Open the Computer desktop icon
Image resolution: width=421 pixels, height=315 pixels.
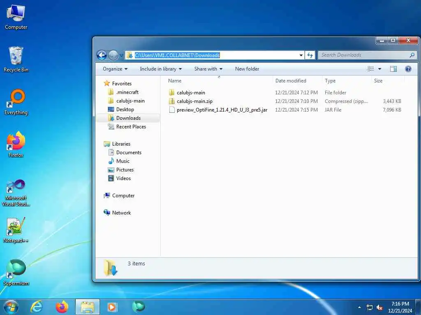16,17
